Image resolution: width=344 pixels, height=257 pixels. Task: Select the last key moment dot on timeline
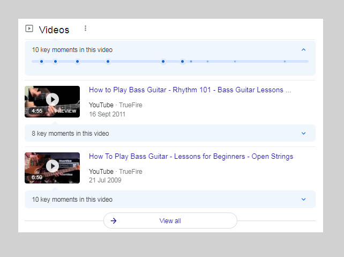click(x=285, y=62)
